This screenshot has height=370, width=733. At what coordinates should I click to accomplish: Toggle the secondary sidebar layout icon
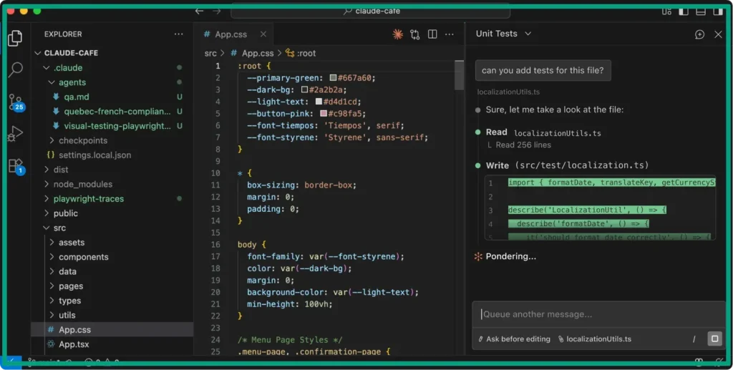[718, 11]
